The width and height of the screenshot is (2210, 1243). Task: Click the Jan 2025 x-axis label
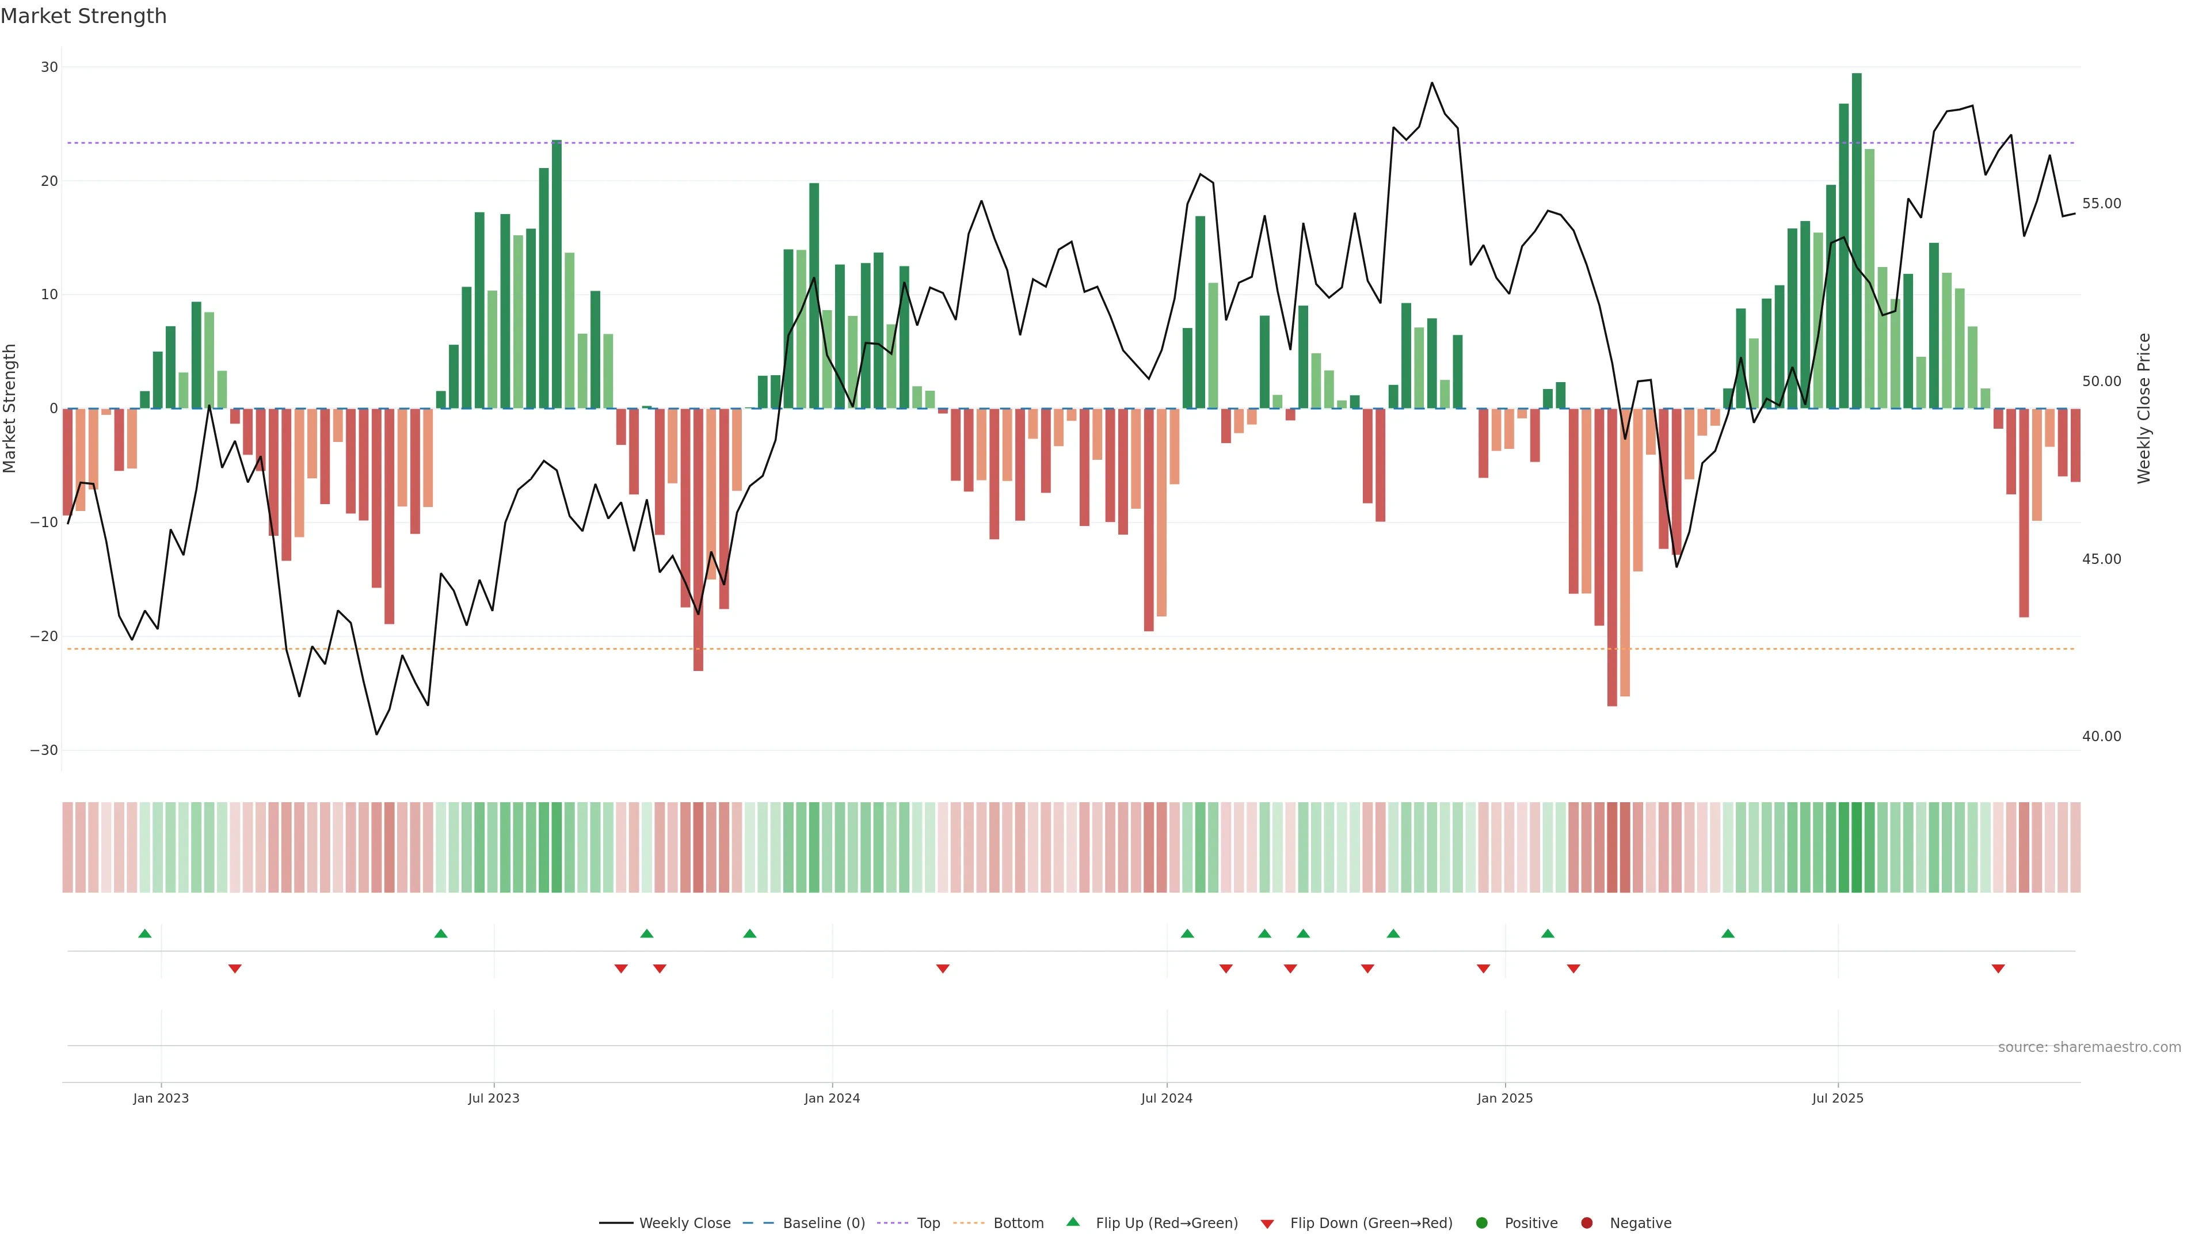[1505, 1098]
